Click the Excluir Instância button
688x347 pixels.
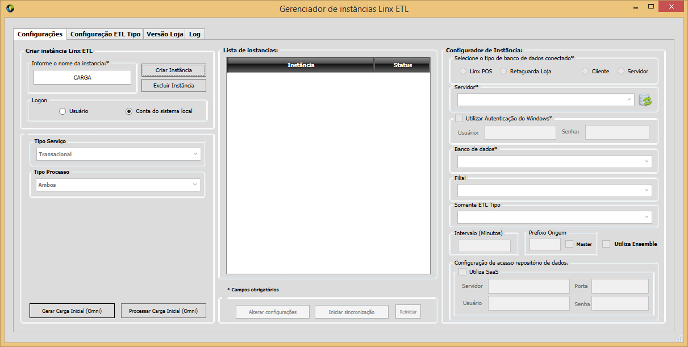click(174, 86)
